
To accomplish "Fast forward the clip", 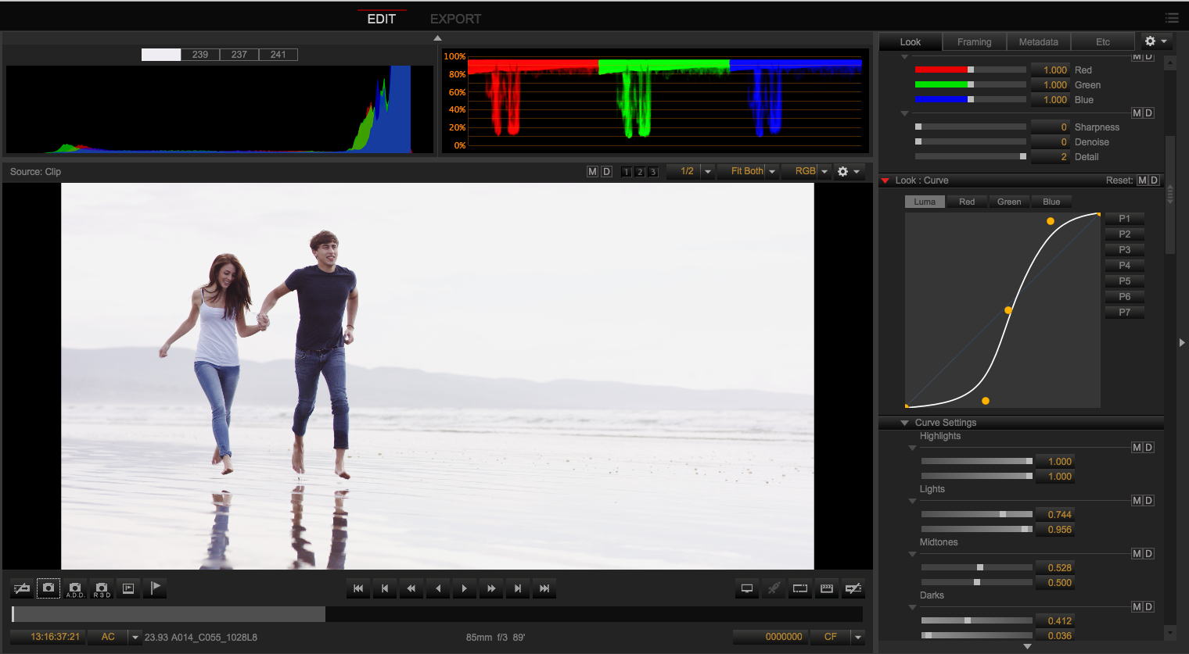I will (491, 588).
